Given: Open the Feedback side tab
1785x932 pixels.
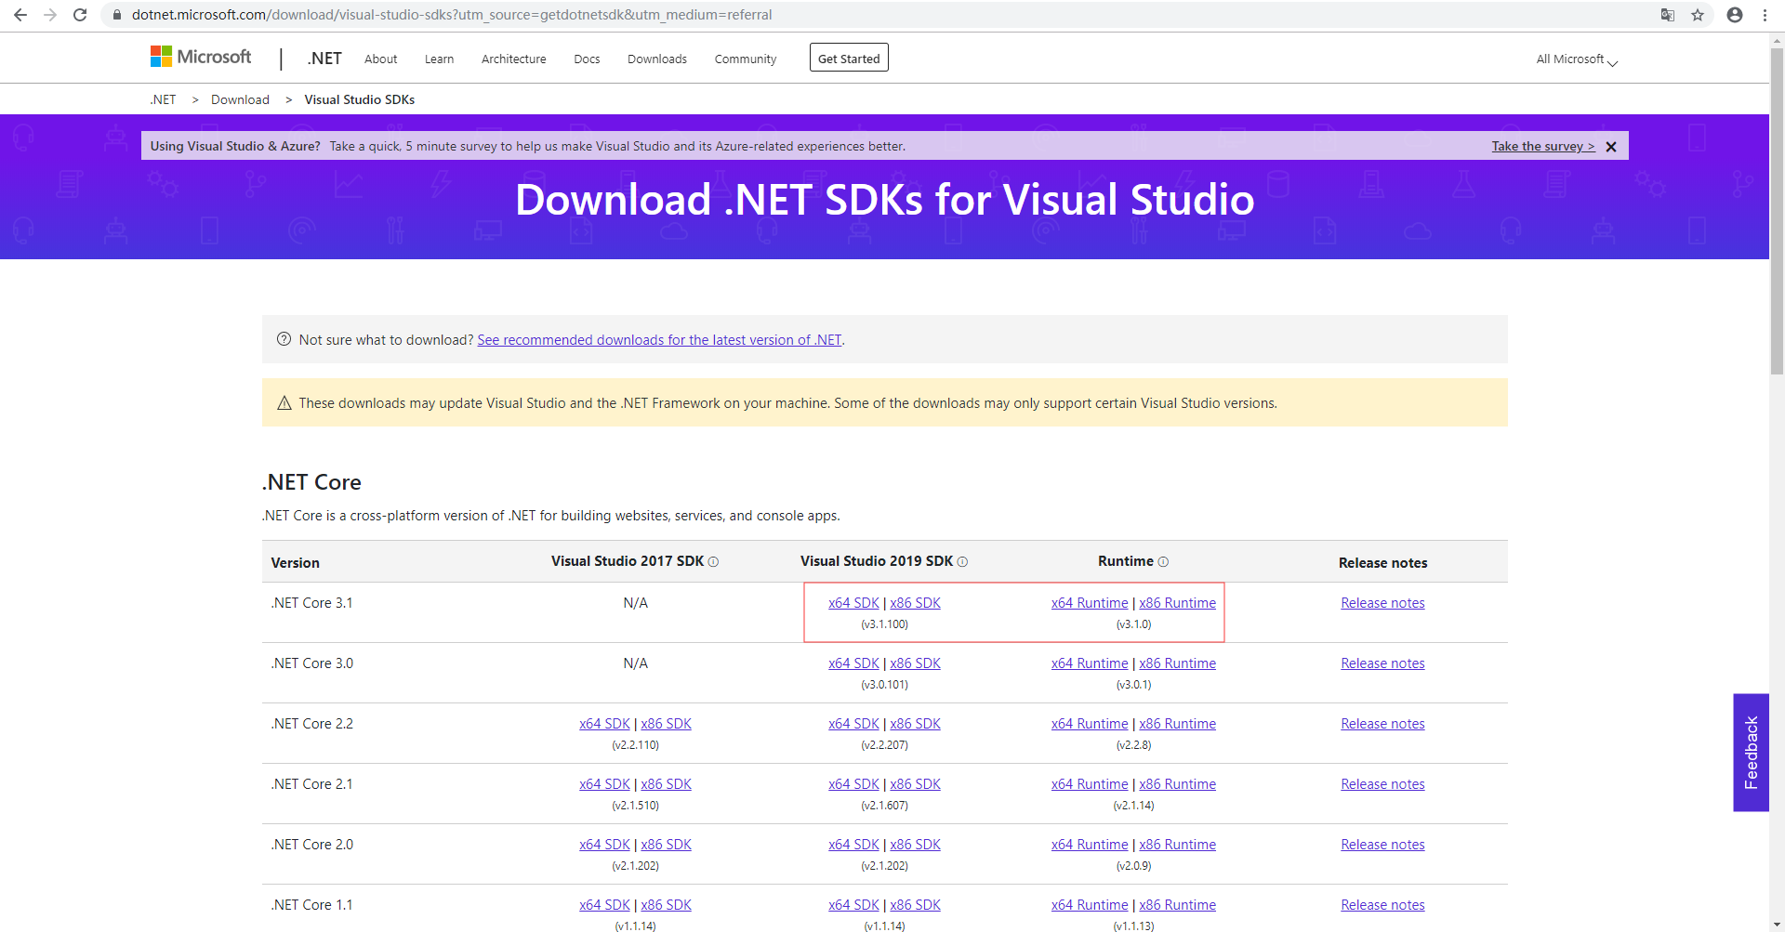Looking at the screenshot, I should click(1751, 753).
